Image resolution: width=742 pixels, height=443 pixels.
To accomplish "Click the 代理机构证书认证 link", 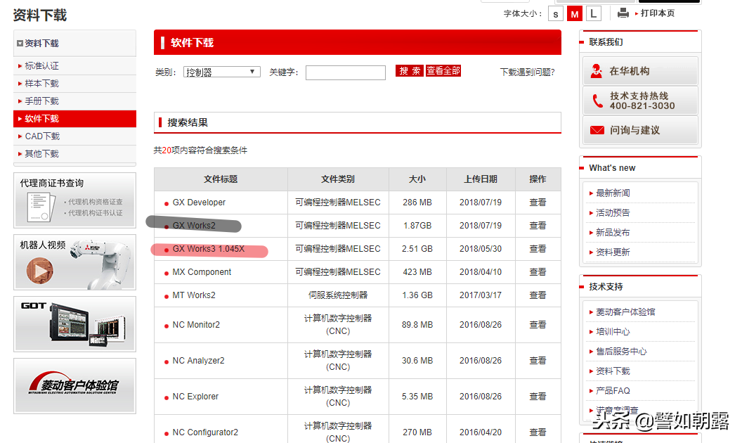I will (95, 213).
